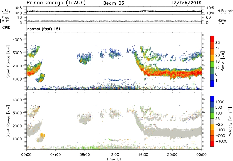Viewport: 233px width, 161px height.
Task: Click the velocity colorbar value '-25'
Action: [219, 124]
